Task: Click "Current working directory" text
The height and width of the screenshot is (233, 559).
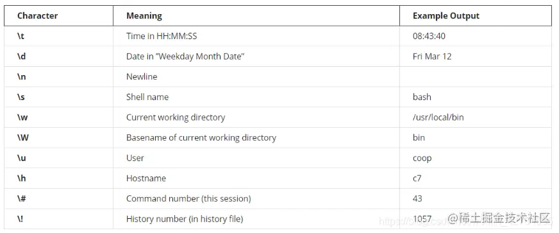Action: click(x=176, y=117)
